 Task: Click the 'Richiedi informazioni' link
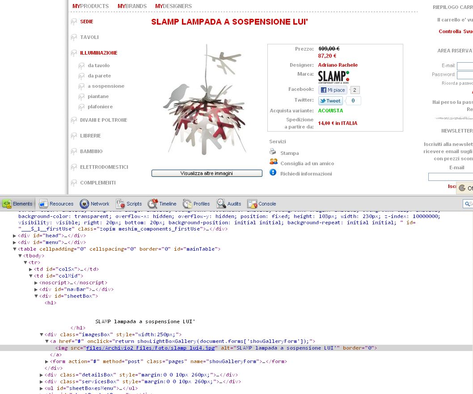pos(306,174)
